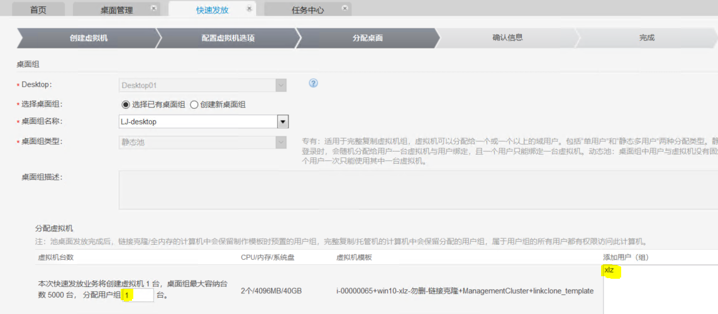Click the 桌面组 section heading
Viewport: 718px width, 314px height.
point(28,65)
